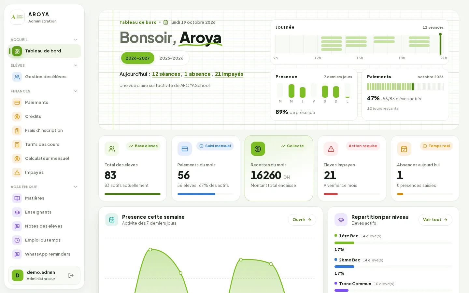Collapse the ACADÉMIQUE sidebar section
Image resolution: width=469 pixels, height=293 pixels.
[x=76, y=187]
